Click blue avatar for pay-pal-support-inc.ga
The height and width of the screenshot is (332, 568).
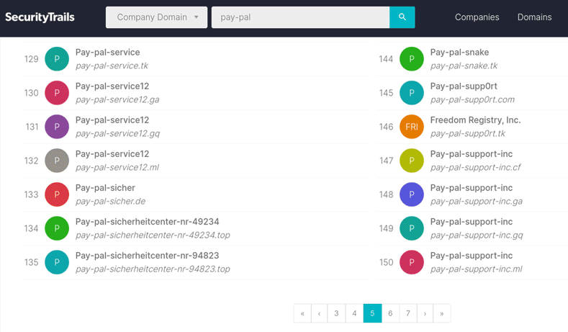pyautogui.click(x=412, y=194)
